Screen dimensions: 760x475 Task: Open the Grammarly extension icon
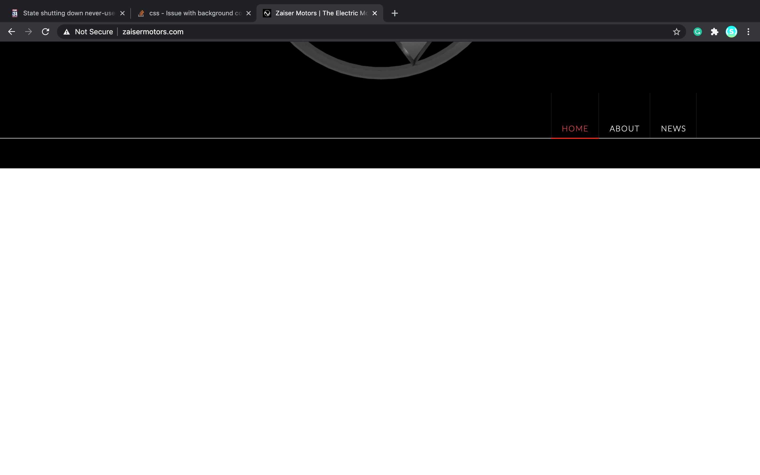(697, 32)
